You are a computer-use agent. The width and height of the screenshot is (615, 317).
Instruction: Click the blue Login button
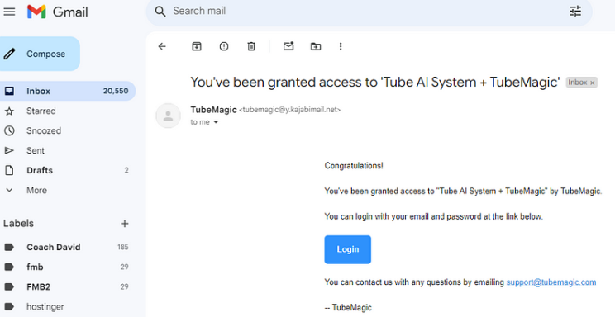pyautogui.click(x=347, y=249)
